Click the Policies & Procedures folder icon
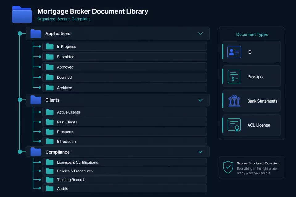The height and width of the screenshot is (197, 296). (50, 171)
